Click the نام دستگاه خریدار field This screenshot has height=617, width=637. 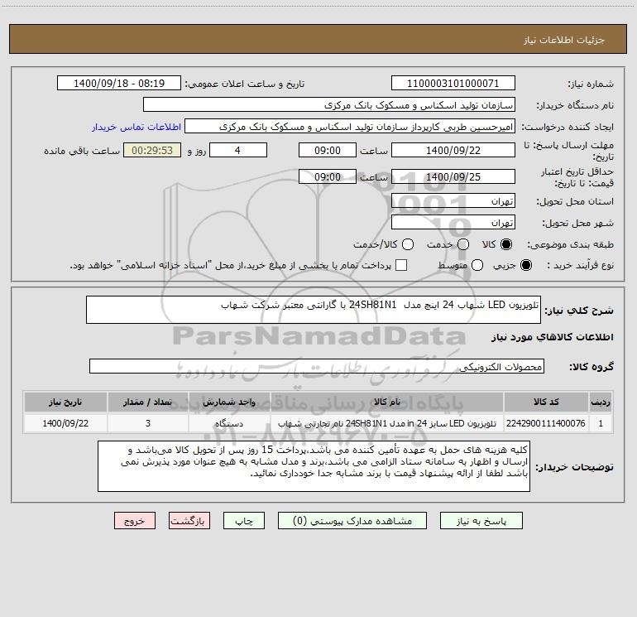(329, 104)
